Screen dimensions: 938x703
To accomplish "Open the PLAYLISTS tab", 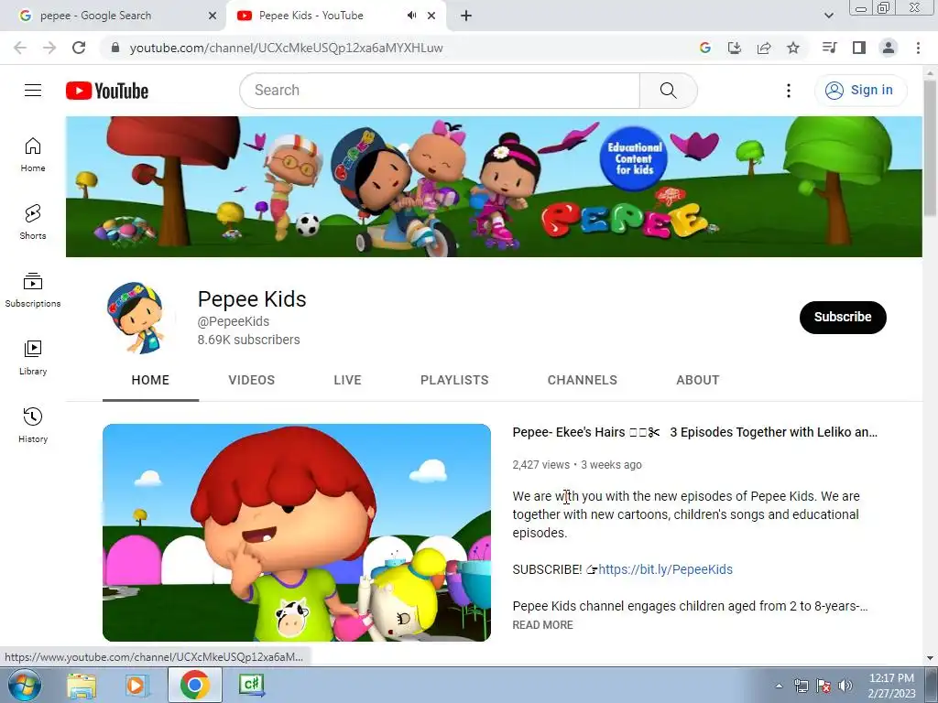I will click(454, 380).
